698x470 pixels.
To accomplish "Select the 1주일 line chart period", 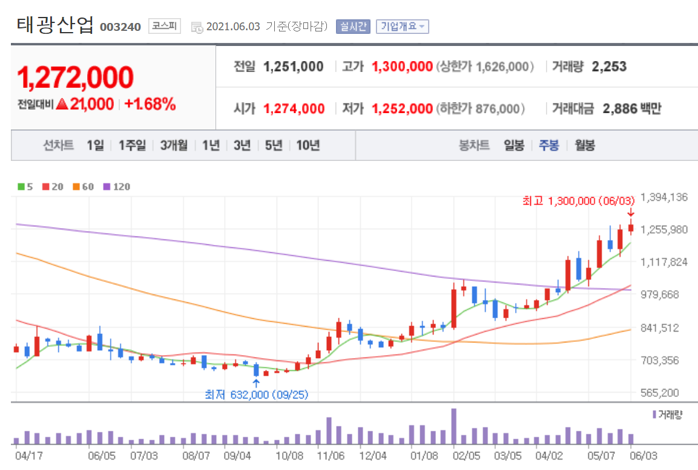I will [132, 145].
